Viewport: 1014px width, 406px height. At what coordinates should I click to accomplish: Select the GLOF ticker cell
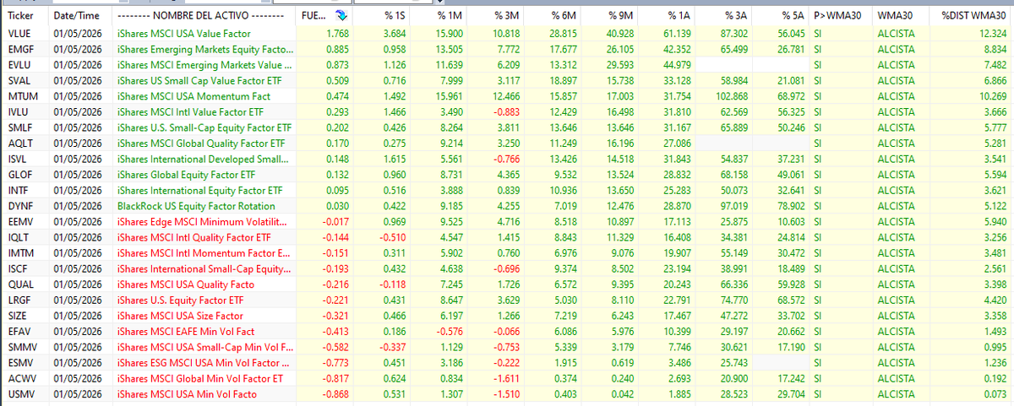point(25,175)
